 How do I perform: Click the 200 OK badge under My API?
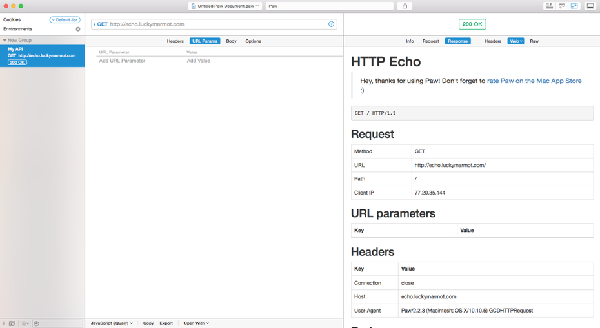[x=17, y=63]
